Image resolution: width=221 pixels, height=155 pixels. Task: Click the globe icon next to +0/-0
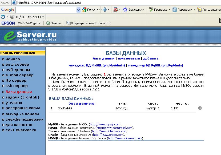(x=12, y=17)
